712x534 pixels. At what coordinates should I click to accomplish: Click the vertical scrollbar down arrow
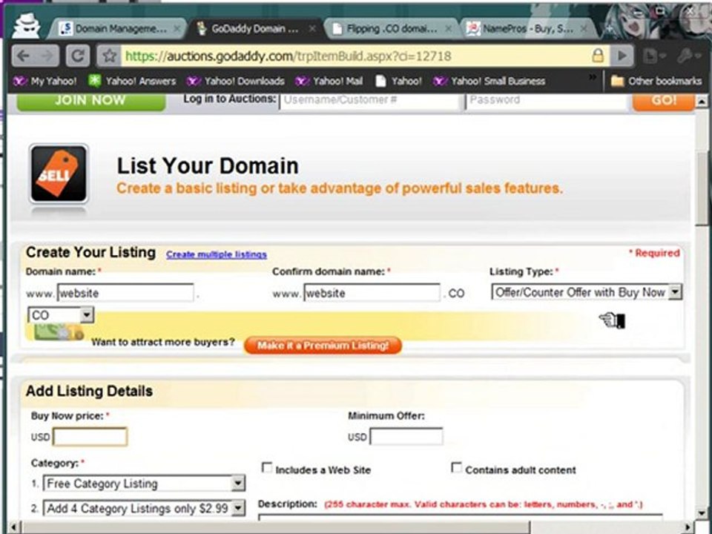click(702, 515)
